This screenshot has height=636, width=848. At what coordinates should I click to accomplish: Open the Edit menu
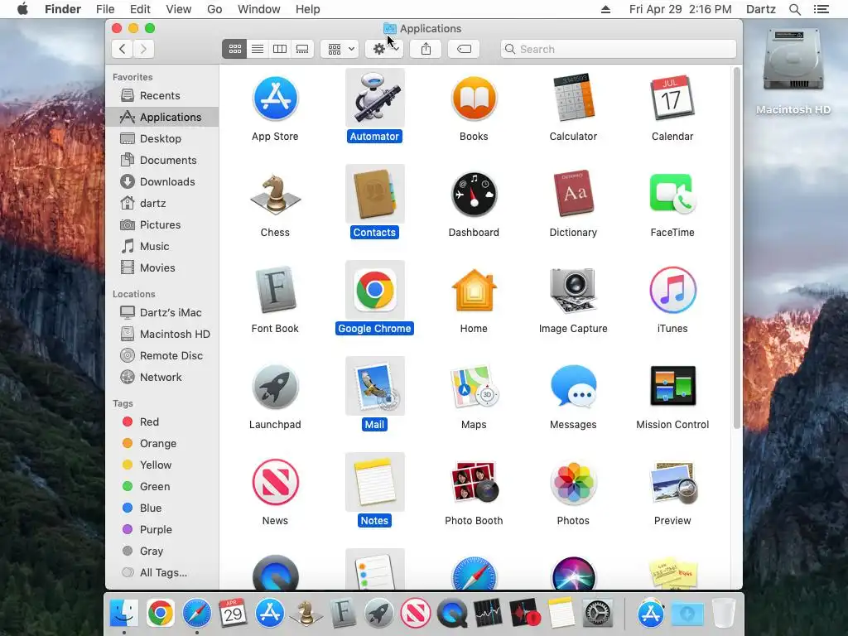[x=140, y=9]
